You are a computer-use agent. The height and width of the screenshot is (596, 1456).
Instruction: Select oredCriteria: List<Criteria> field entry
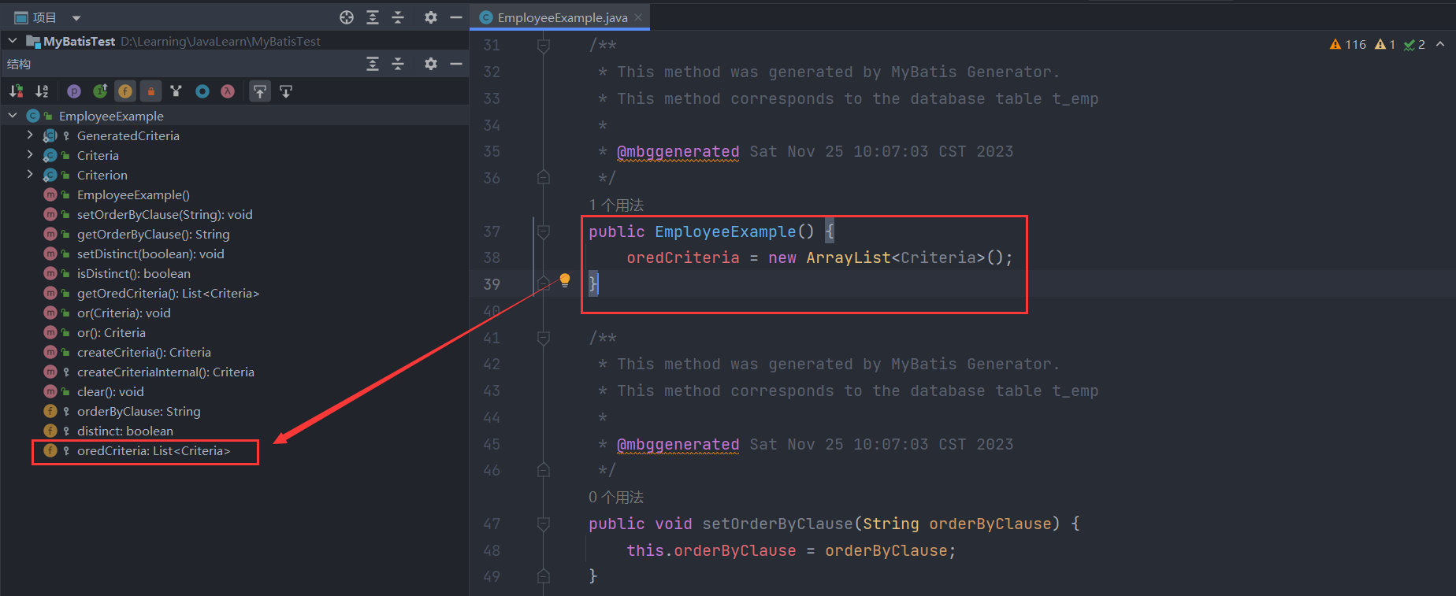click(x=235, y=450)
